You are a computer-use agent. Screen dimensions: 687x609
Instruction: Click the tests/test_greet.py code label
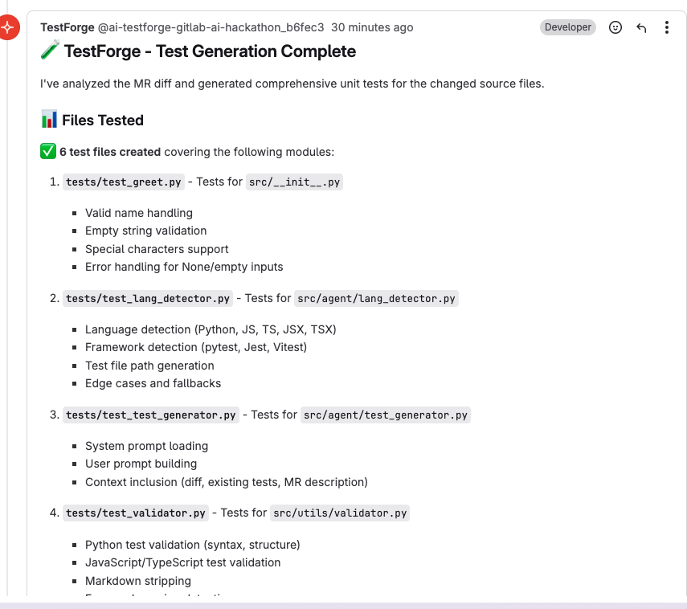pos(124,182)
